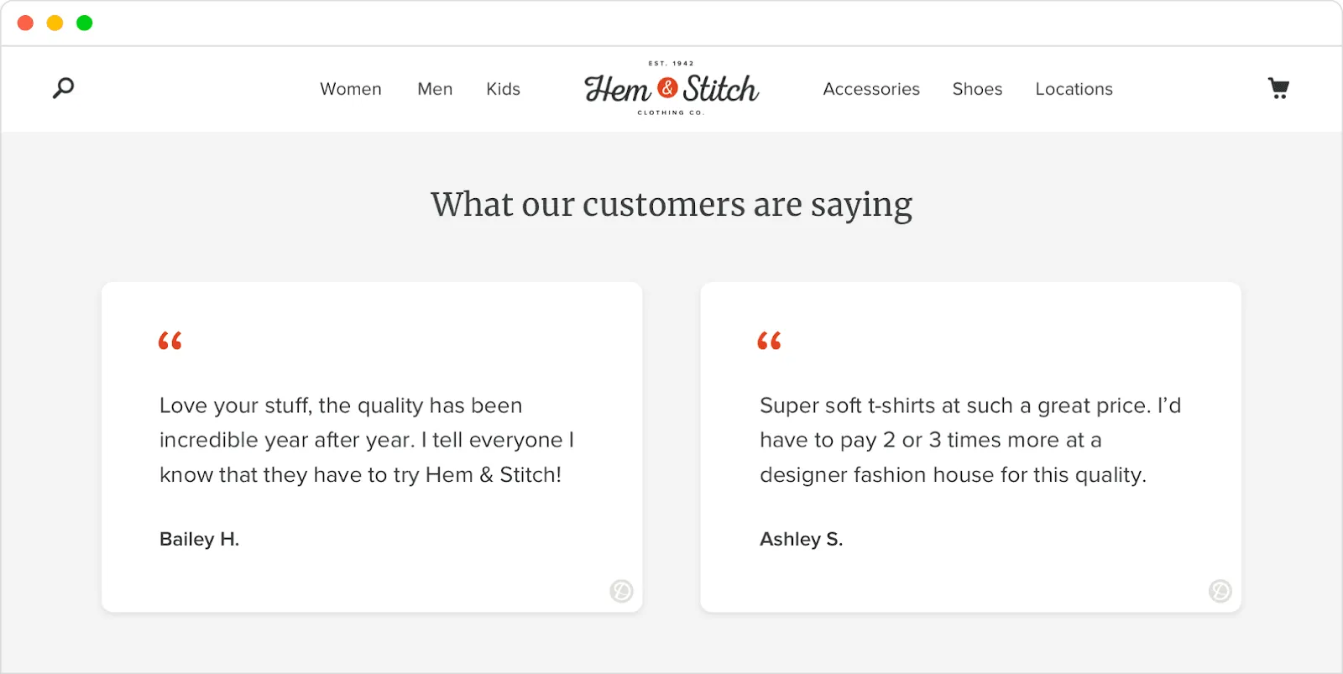The height and width of the screenshot is (674, 1343).
Task: Select the red quote icon on Bailey's testimonial
Action: pos(170,341)
